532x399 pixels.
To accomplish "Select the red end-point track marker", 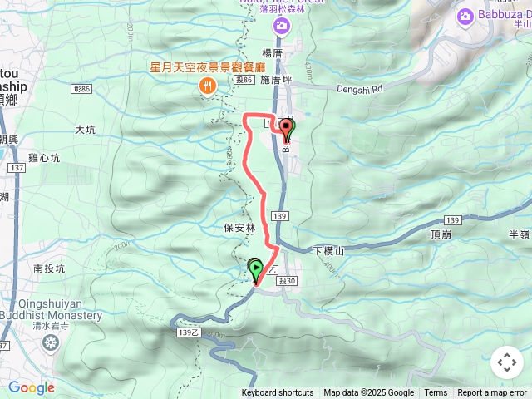I will point(287,131).
